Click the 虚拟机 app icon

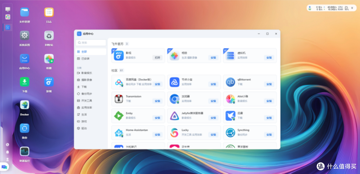[x=230, y=56]
